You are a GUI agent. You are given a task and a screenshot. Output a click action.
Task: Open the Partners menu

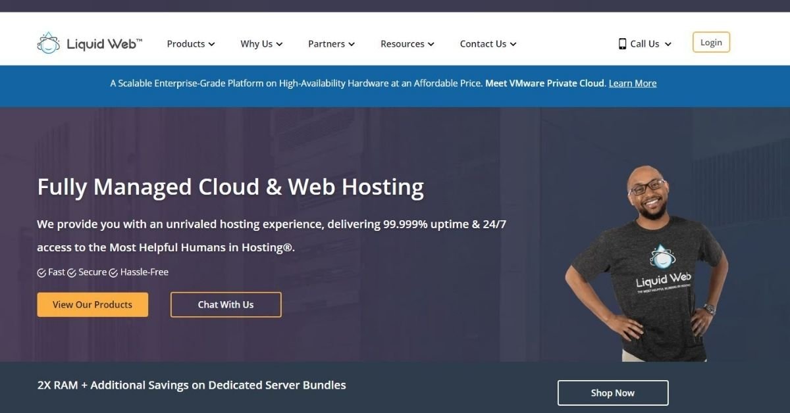point(331,44)
